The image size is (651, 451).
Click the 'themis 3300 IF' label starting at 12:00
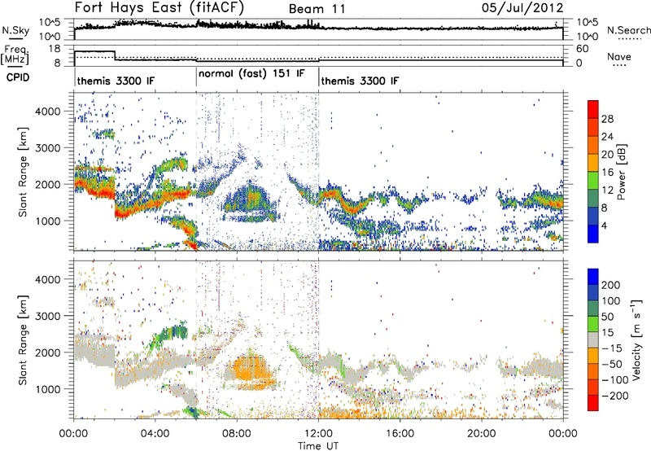click(x=360, y=81)
